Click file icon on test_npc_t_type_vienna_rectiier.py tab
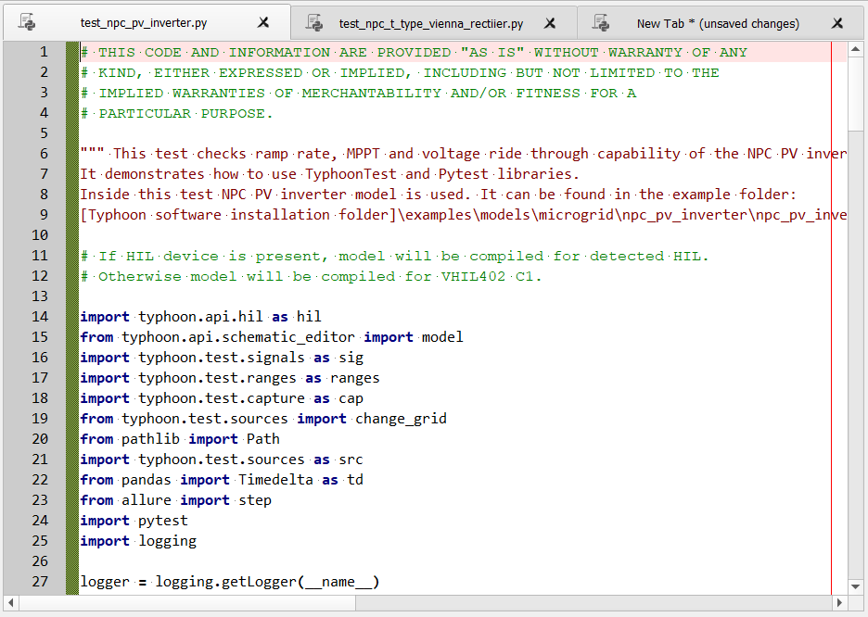 (x=315, y=22)
